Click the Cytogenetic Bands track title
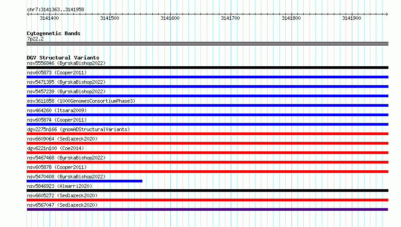This screenshot has height=227, width=401. click(54, 33)
